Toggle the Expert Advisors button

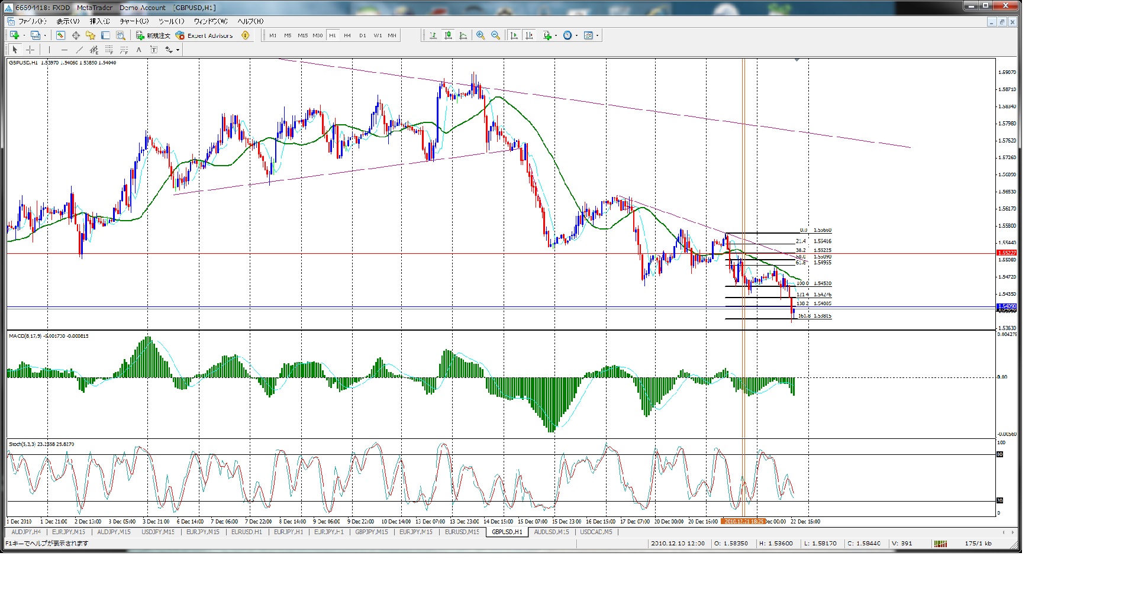point(204,35)
